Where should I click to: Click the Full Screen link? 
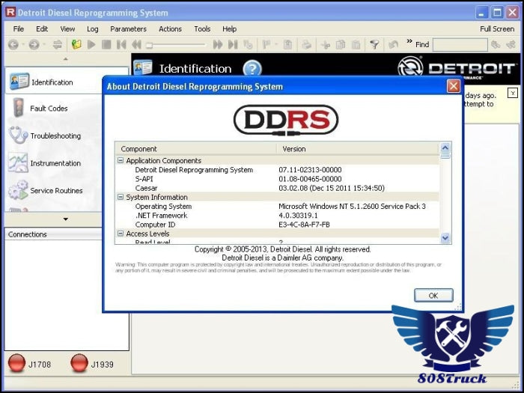pos(497,29)
